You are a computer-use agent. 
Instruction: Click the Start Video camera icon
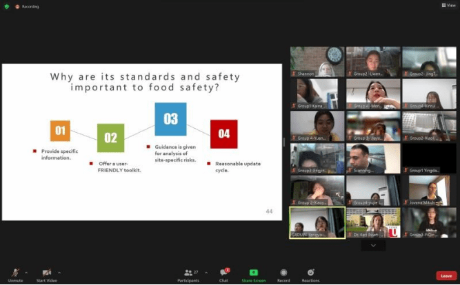tap(47, 273)
